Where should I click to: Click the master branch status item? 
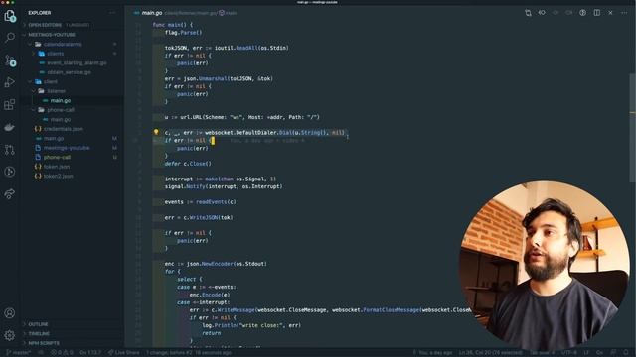(x=19, y=353)
